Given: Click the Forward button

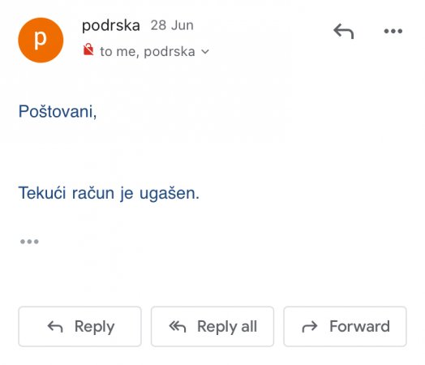Looking at the screenshot, I should coord(345,327).
